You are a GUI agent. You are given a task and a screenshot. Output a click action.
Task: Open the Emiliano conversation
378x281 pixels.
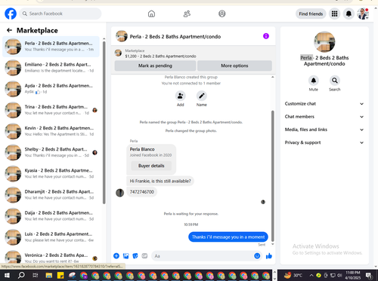pyautogui.click(x=51, y=68)
